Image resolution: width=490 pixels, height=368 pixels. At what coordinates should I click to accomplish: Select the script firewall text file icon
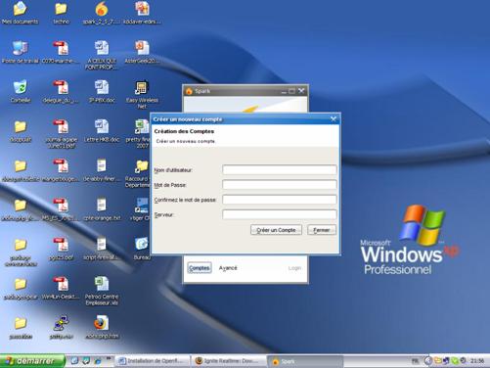(102, 249)
